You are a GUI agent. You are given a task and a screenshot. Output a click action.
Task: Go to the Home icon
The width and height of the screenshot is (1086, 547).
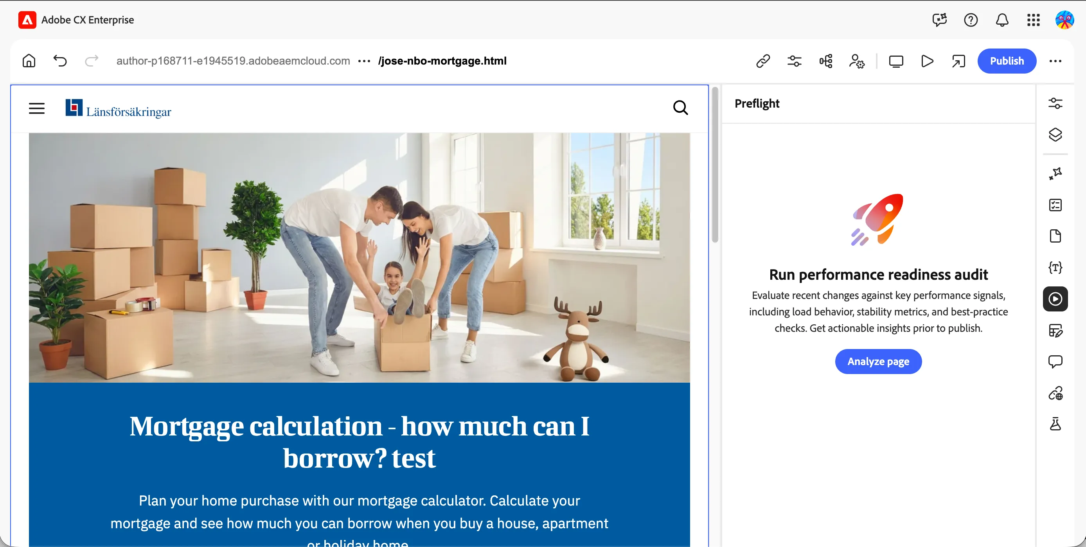(x=29, y=61)
